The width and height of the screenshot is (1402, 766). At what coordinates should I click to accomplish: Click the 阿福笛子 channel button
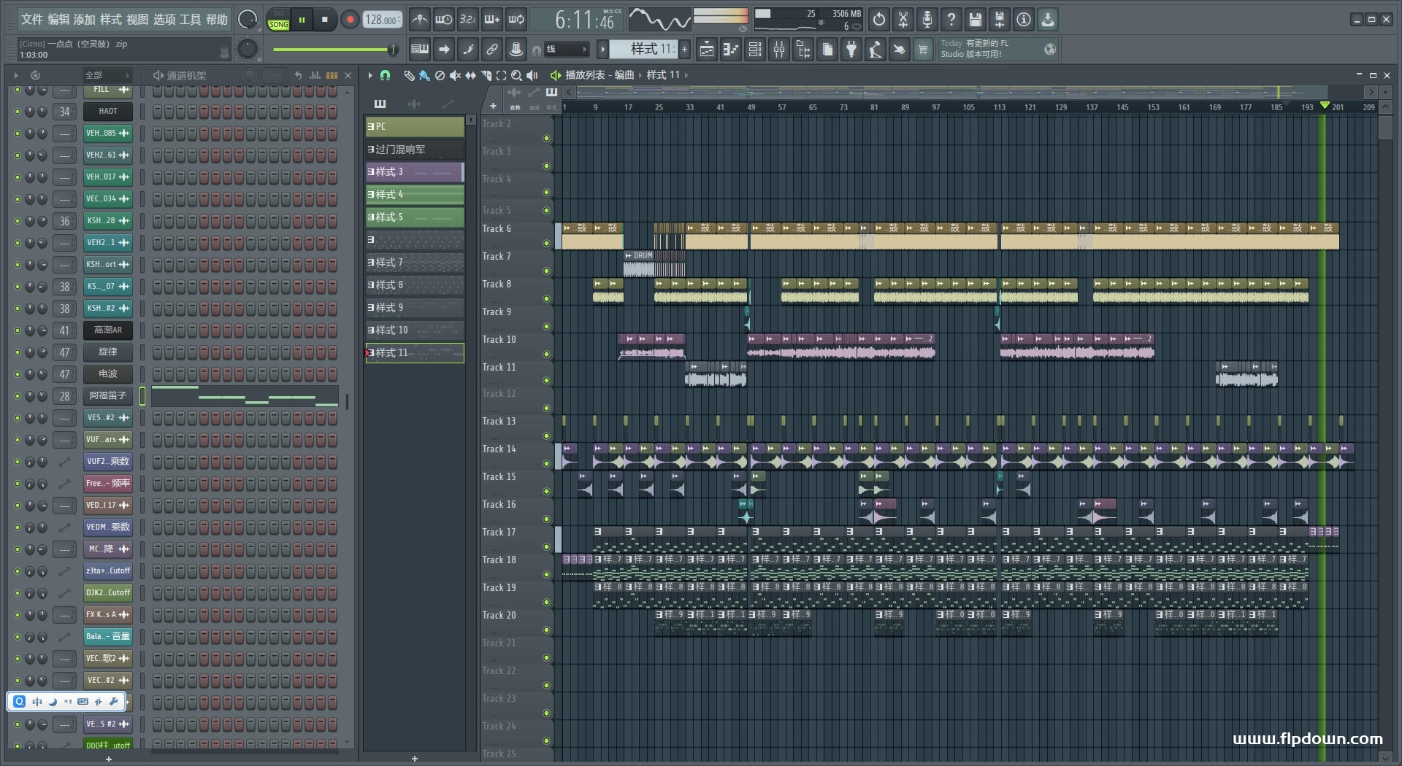(x=108, y=396)
